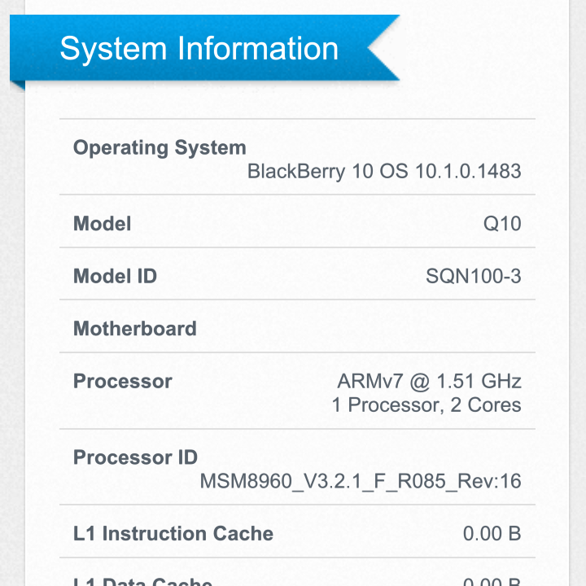Click the Processor ID label
Screen dimensions: 586x586
pyautogui.click(x=135, y=457)
